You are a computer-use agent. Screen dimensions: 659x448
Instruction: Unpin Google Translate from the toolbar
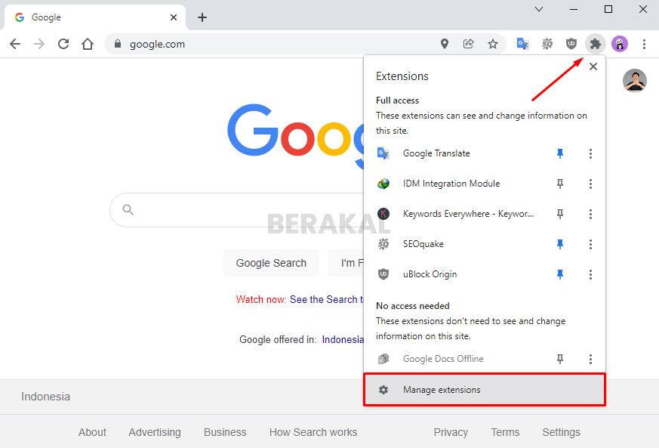(560, 153)
